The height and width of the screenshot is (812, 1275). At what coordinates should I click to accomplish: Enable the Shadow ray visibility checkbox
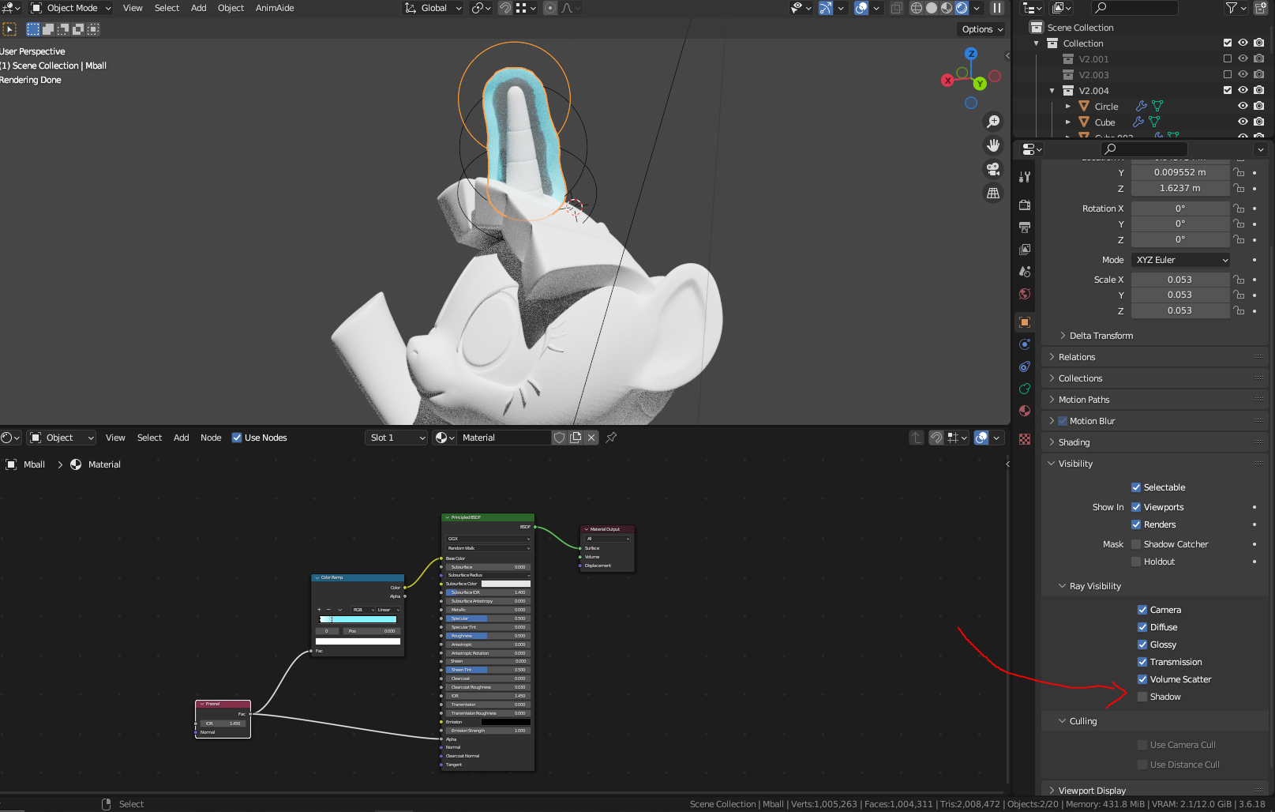[x=1142, y=697]
